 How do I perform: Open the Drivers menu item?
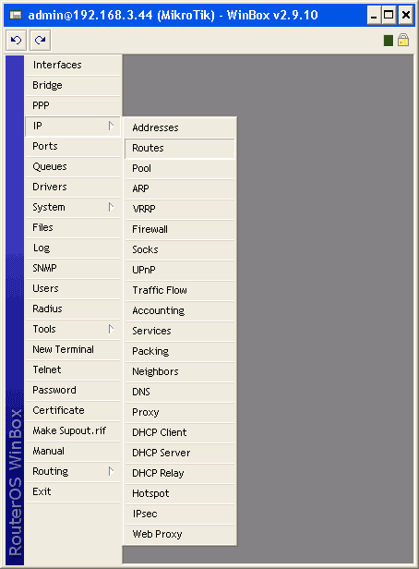[73, 187]
